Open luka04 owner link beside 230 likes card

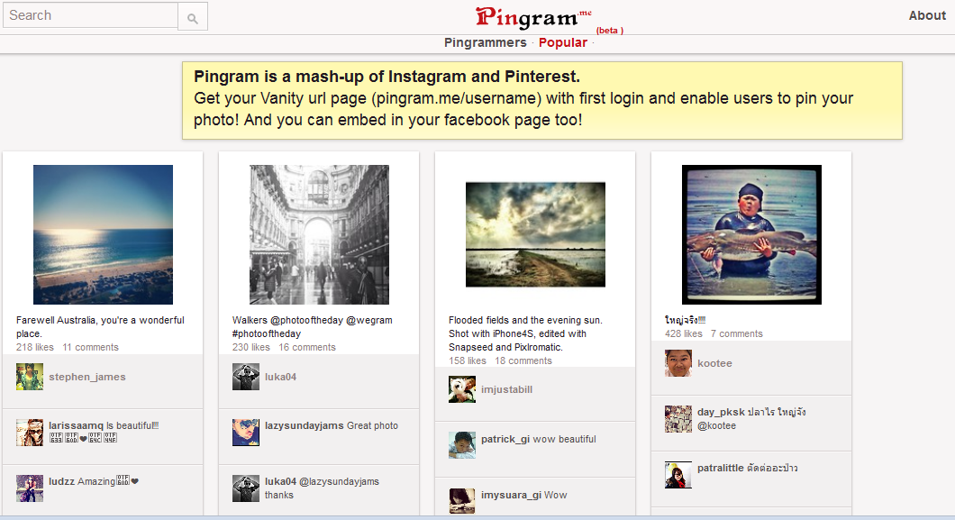[x=281, y=377]
